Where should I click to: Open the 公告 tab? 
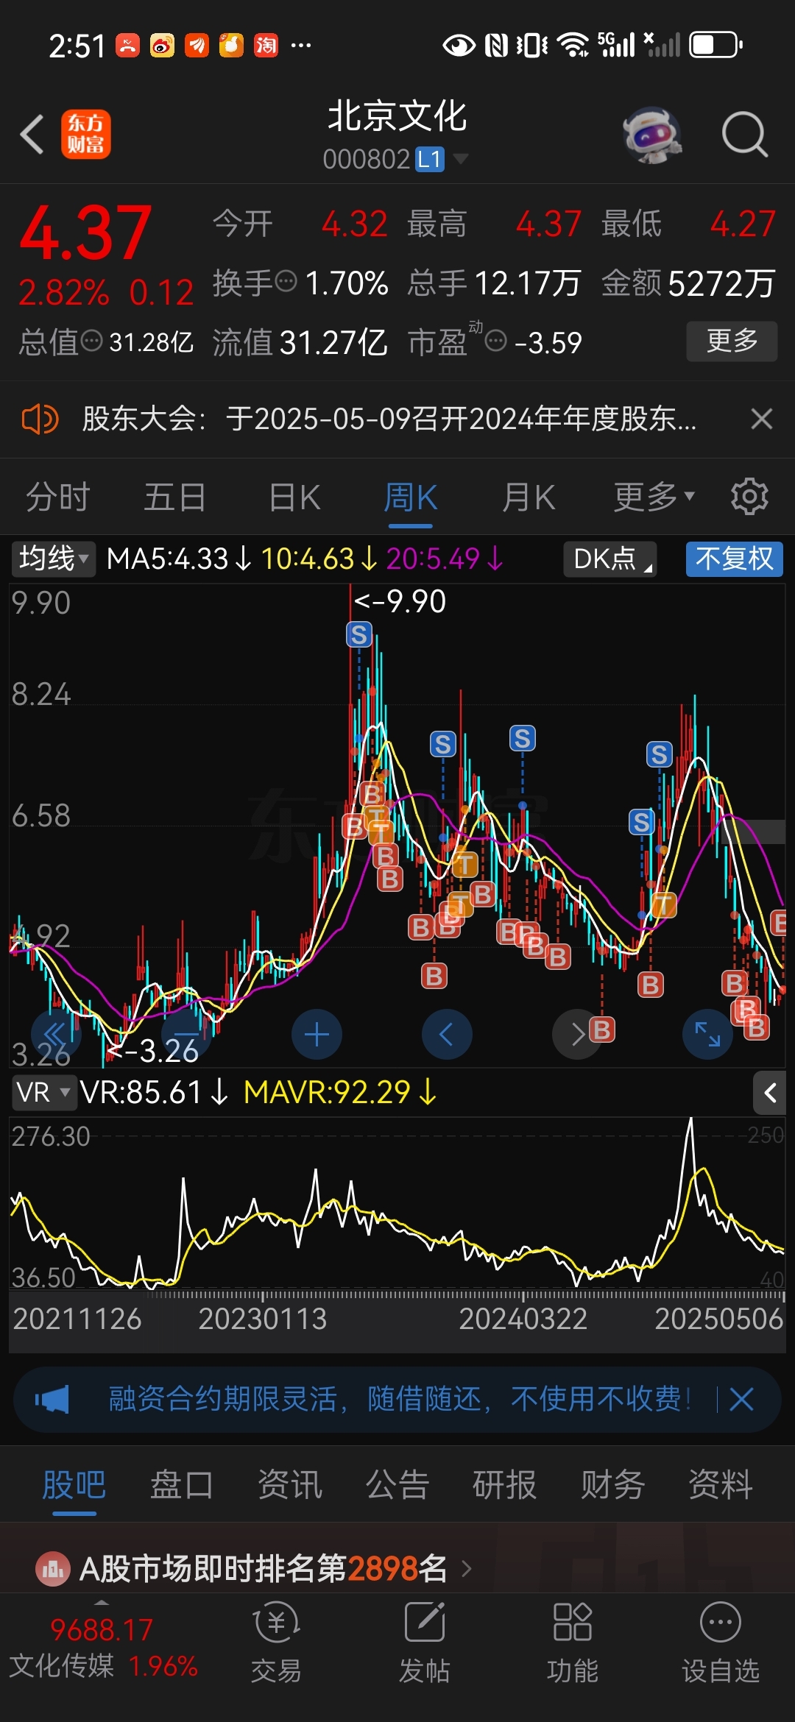[397, 1484]
